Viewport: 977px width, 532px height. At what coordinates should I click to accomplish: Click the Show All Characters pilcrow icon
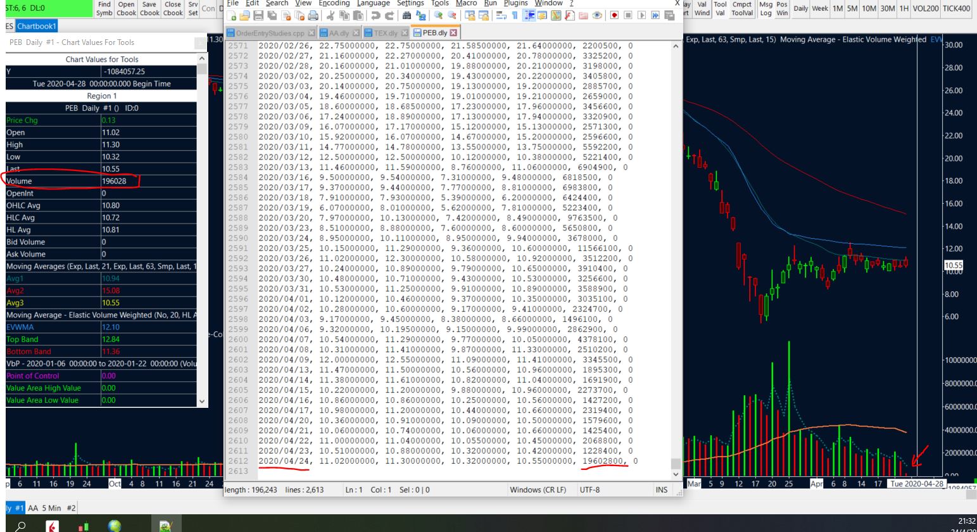tap(515, 16)
